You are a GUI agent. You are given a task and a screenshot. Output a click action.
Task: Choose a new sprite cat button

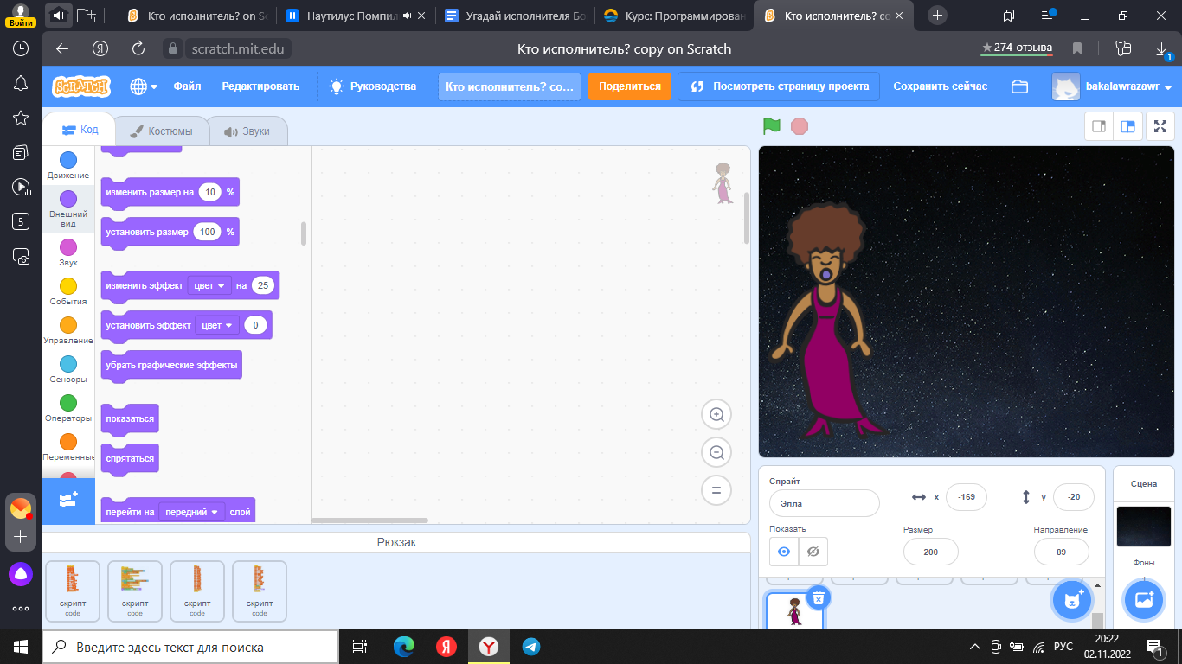coord(1072,600)
